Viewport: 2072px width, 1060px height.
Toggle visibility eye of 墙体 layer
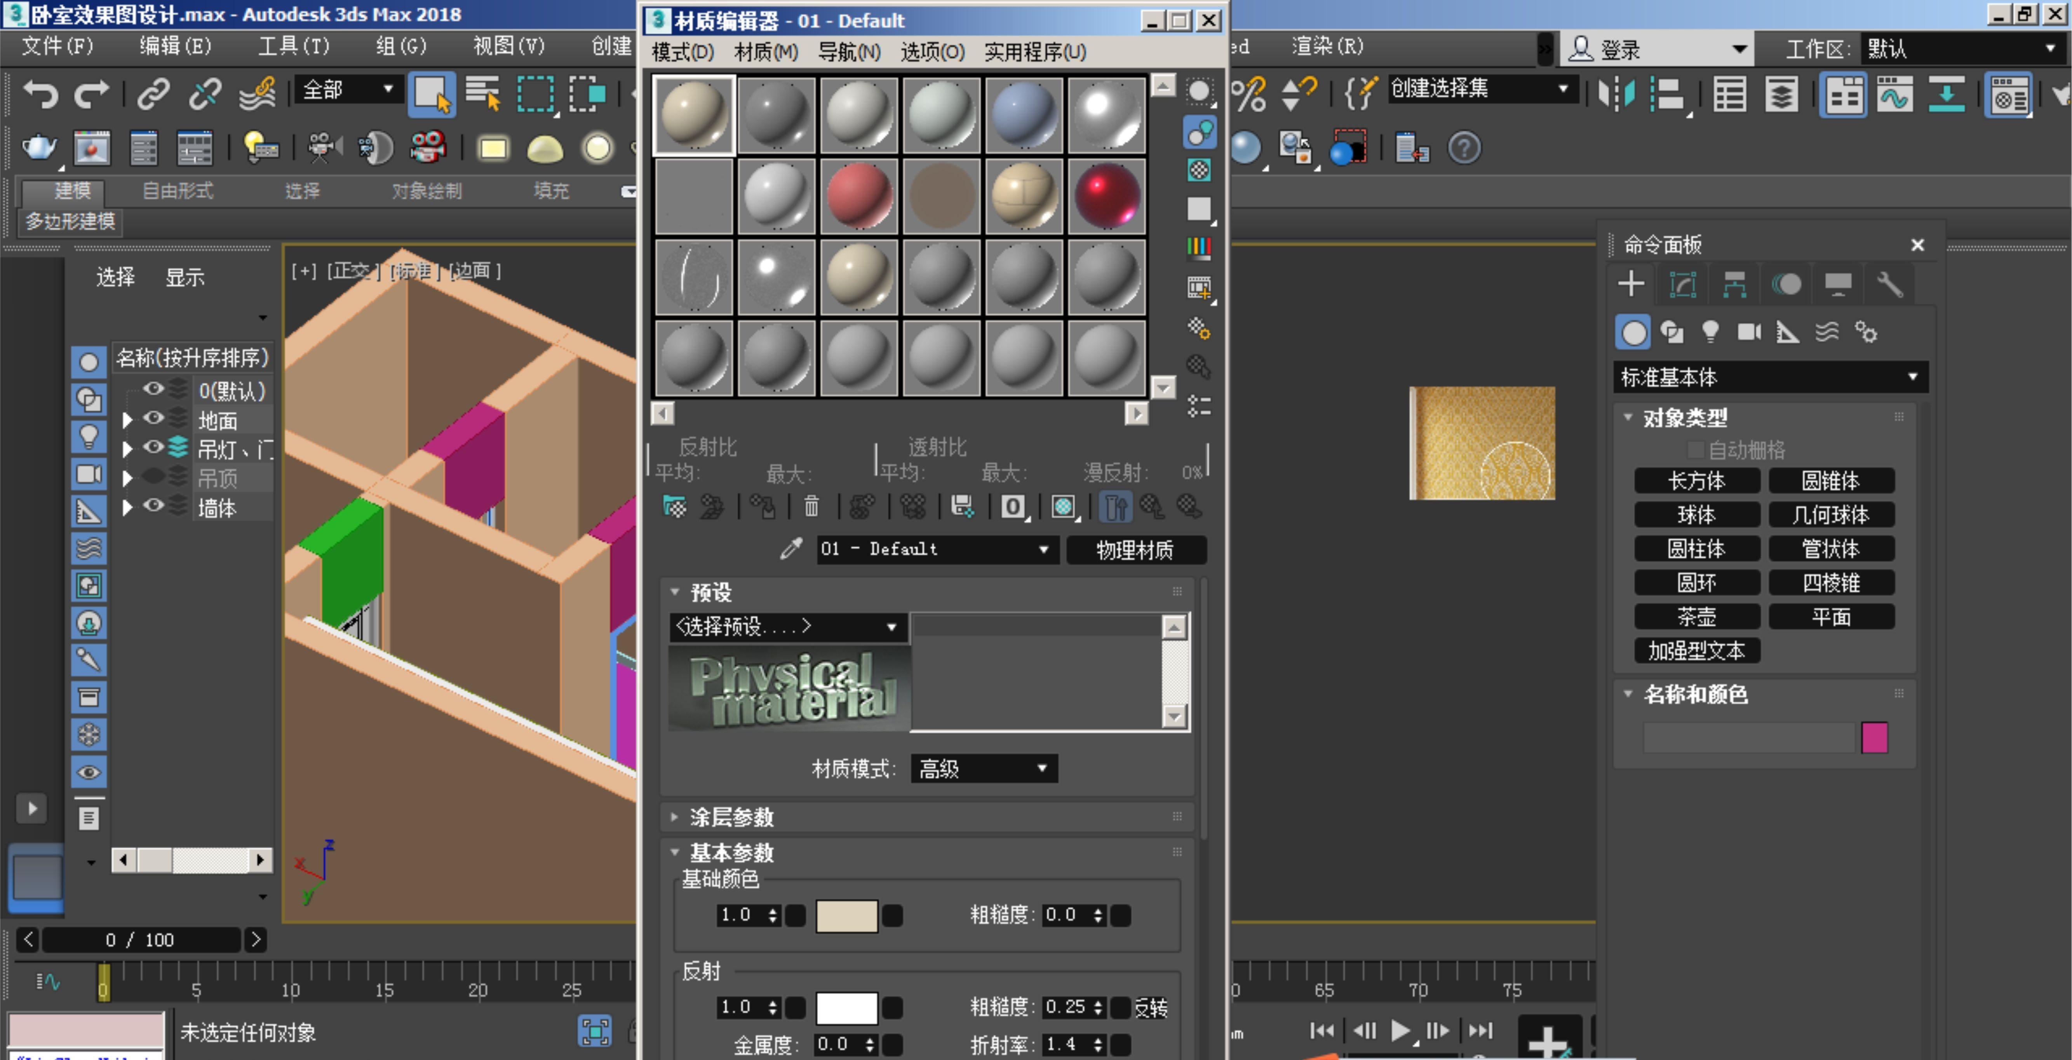[153, 505]
